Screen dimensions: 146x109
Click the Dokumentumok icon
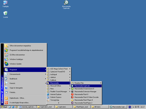(x=6, y=74)
